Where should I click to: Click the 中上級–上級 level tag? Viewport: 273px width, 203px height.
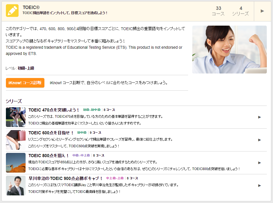click(115, 178)
